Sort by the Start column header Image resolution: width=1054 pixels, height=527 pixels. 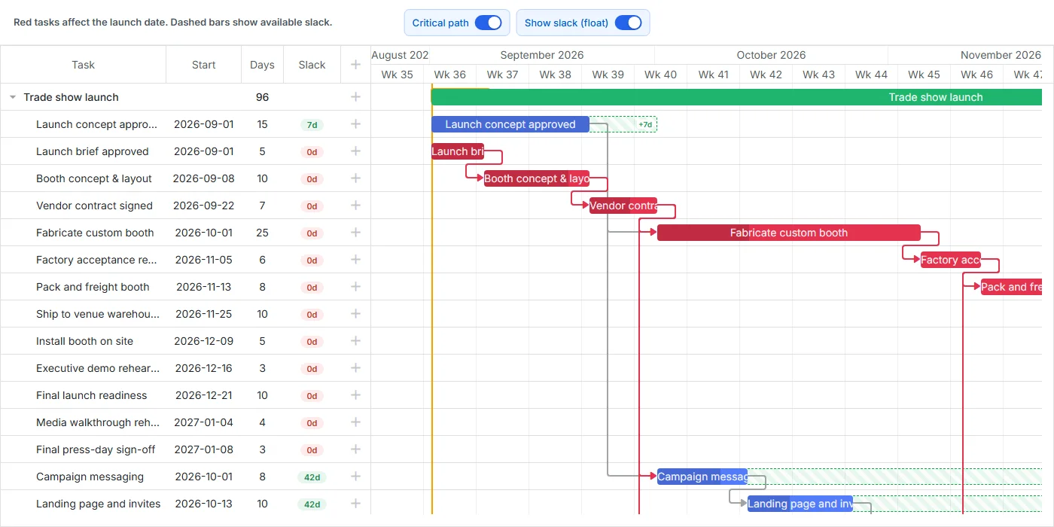tap(204, 65)
